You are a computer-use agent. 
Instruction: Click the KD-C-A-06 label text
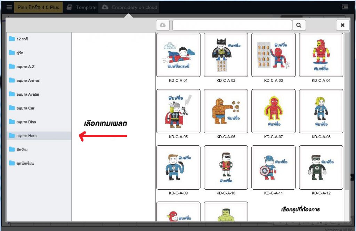[226, 137]
